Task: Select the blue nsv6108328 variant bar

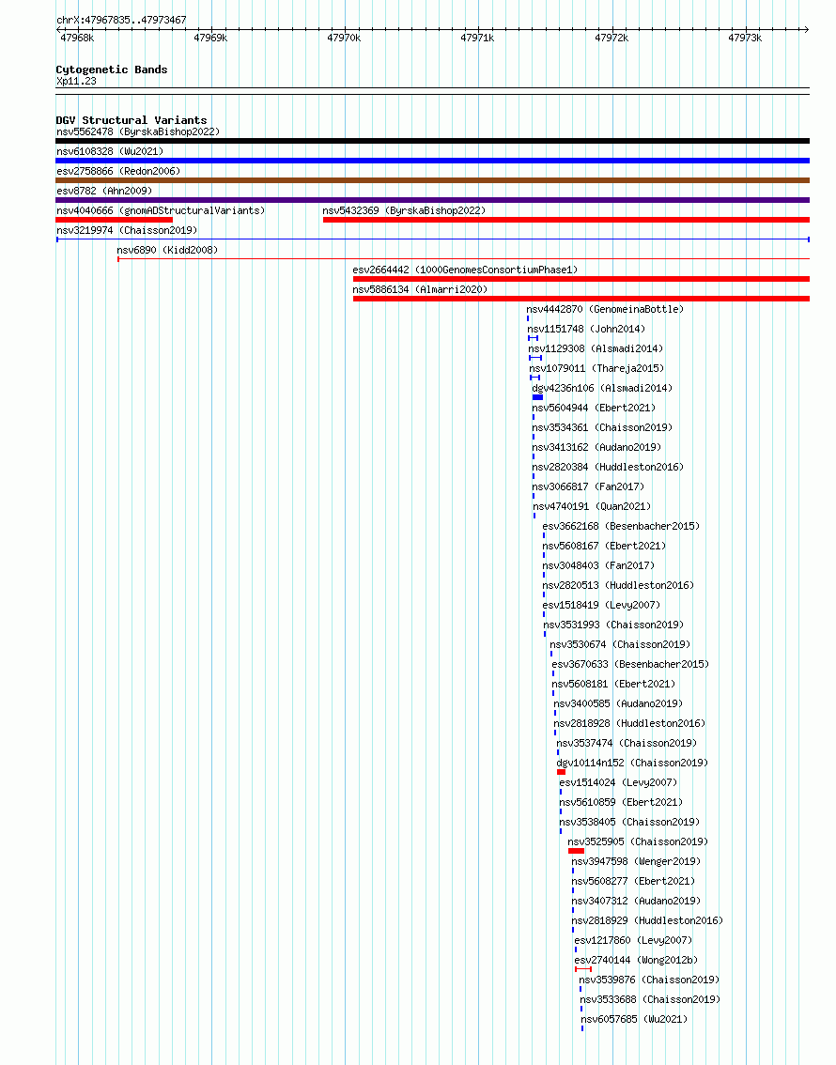Action: (433, 161)
